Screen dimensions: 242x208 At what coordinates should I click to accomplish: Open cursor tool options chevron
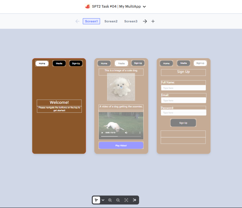click(103, 200)
